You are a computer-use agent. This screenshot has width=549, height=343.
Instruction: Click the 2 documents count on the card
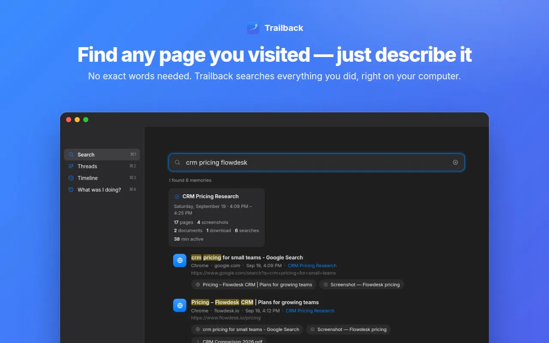pos(188,231)
